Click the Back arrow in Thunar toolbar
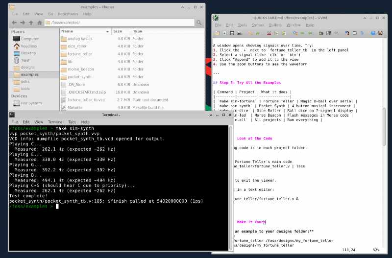Screen dimensions: 392x258 [x=15, y=23]
